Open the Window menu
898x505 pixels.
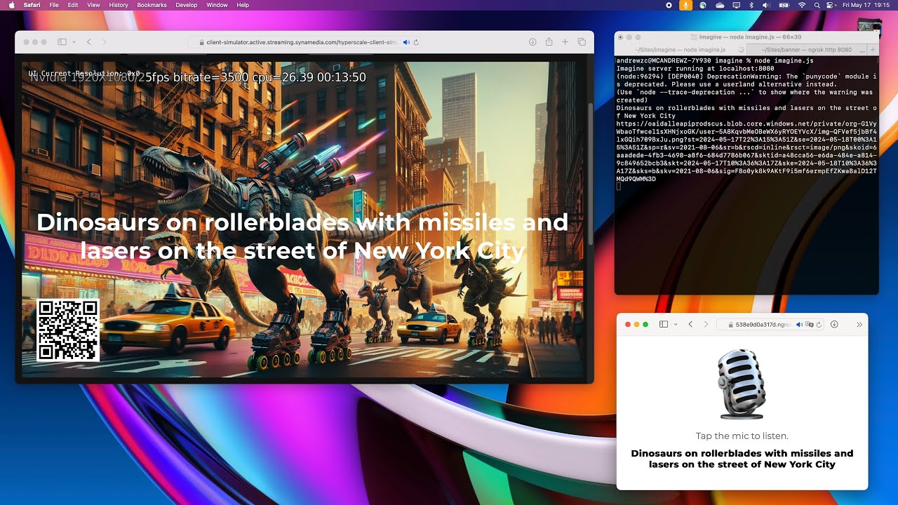[217, 5]
